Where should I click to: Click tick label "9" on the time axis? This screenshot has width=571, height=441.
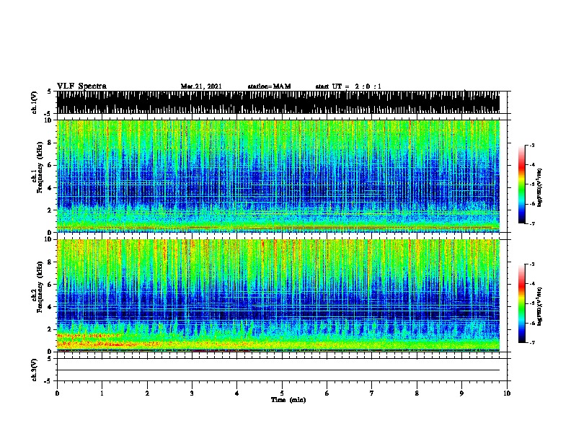pos(461,393)
